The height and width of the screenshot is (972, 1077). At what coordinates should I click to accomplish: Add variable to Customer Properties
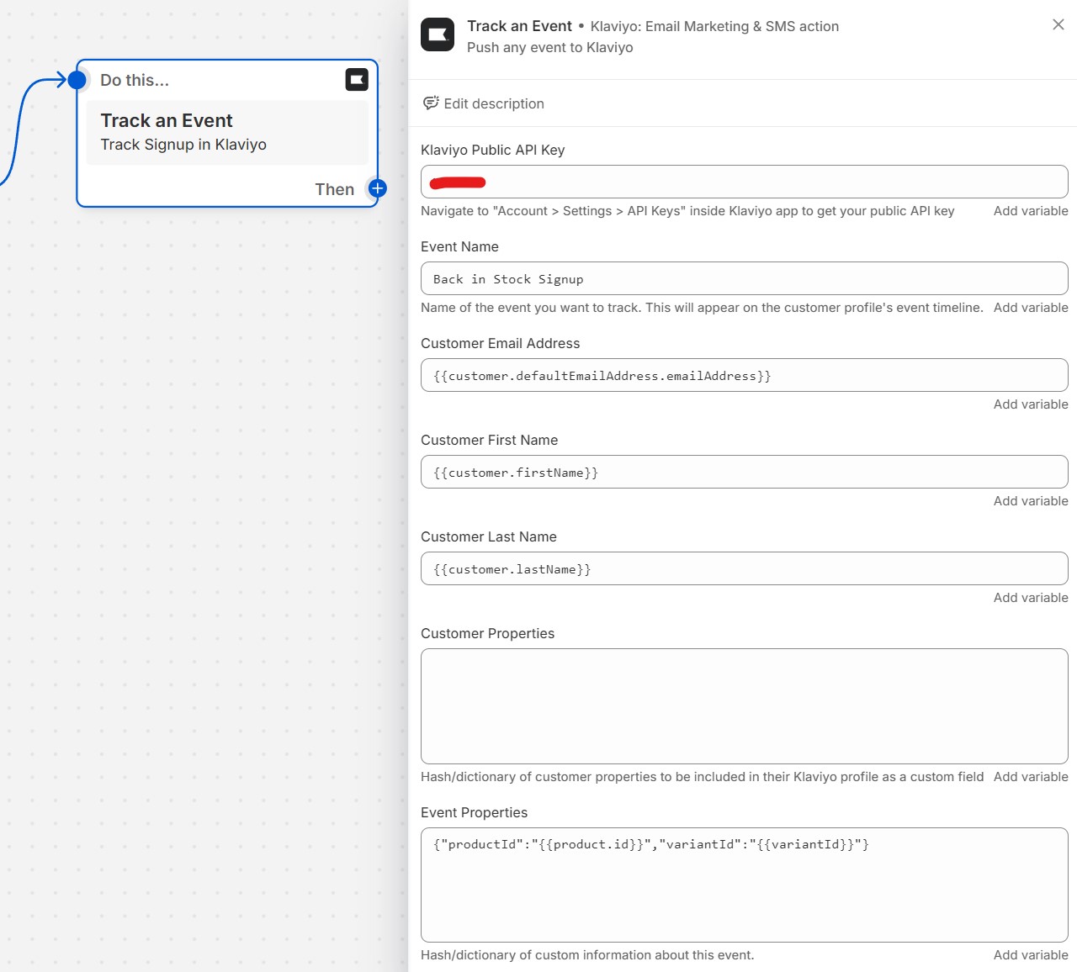tap(1031, 777)
